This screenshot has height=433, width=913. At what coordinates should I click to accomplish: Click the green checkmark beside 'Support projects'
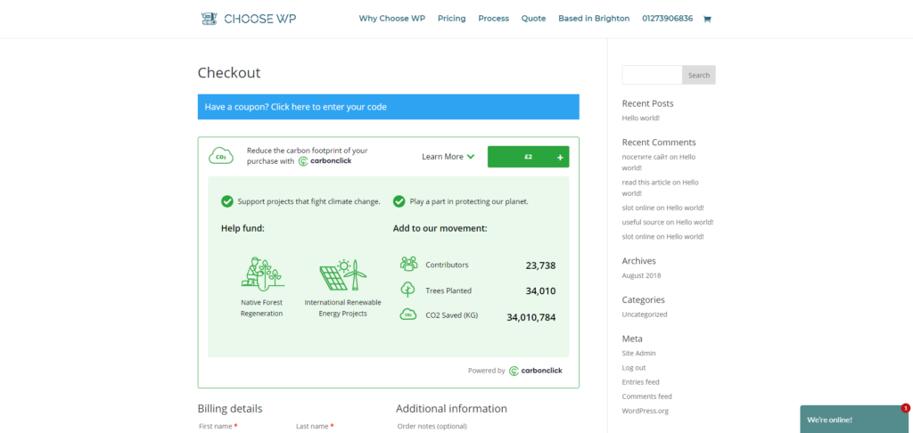(x=227, y=201)
